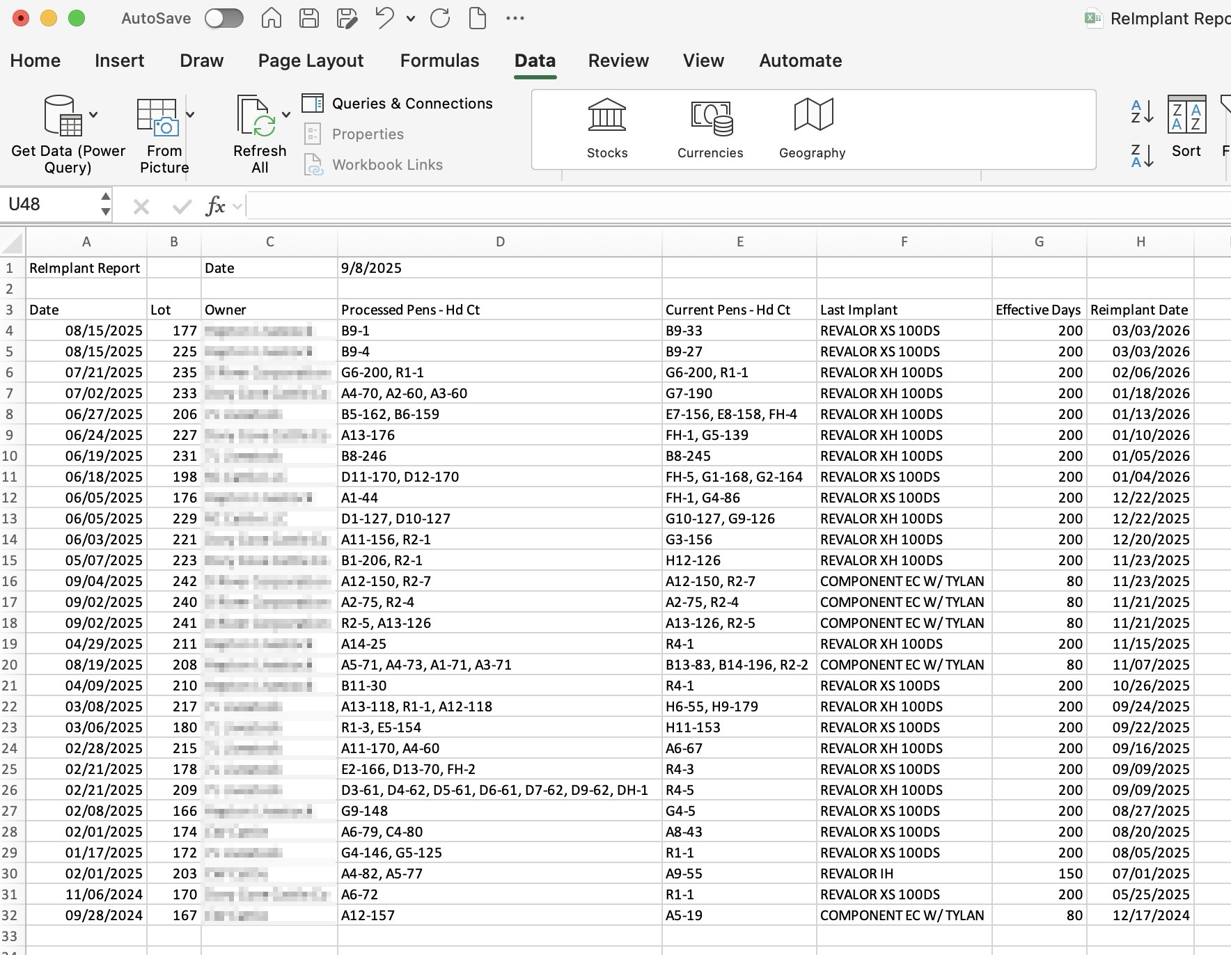Click the Save As icon with pencil

click(x=347, y=19)
